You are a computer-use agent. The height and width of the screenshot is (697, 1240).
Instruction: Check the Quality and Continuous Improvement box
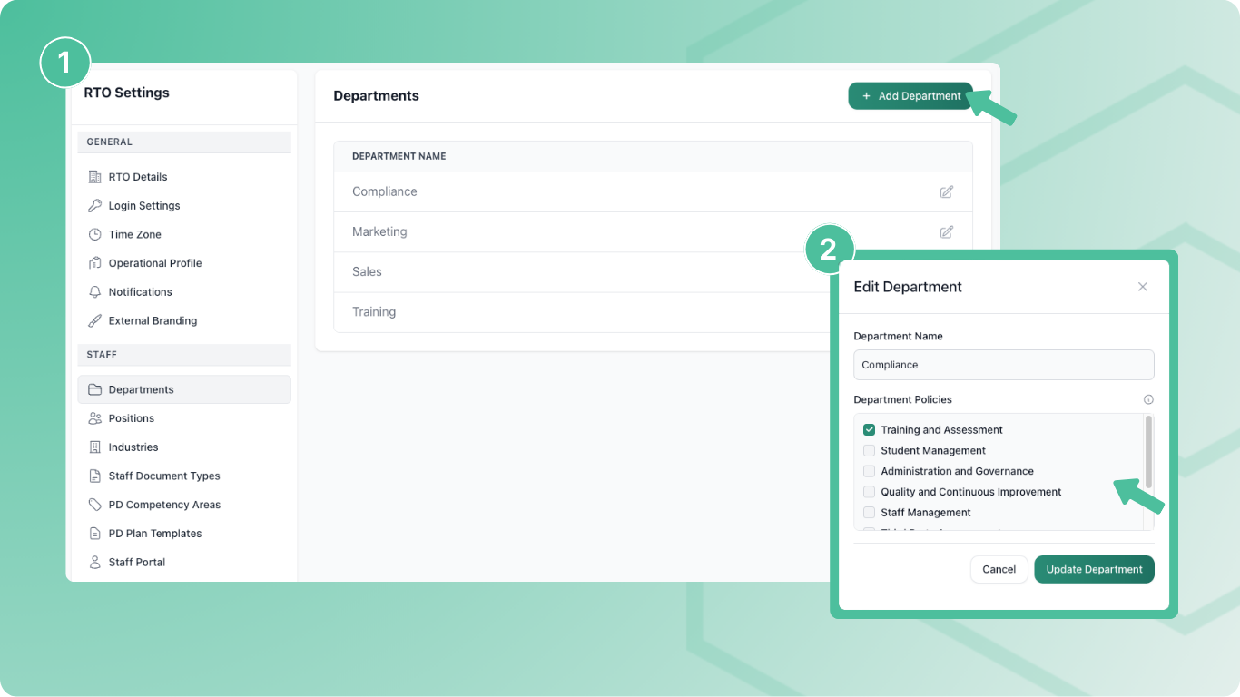click(x=869, y=492)
